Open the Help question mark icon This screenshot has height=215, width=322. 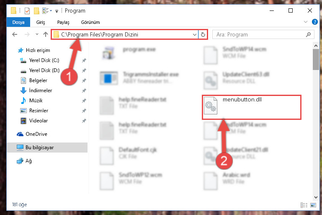314,22
